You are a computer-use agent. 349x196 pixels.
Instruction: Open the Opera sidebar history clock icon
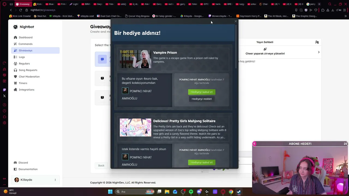coord(4,111)
